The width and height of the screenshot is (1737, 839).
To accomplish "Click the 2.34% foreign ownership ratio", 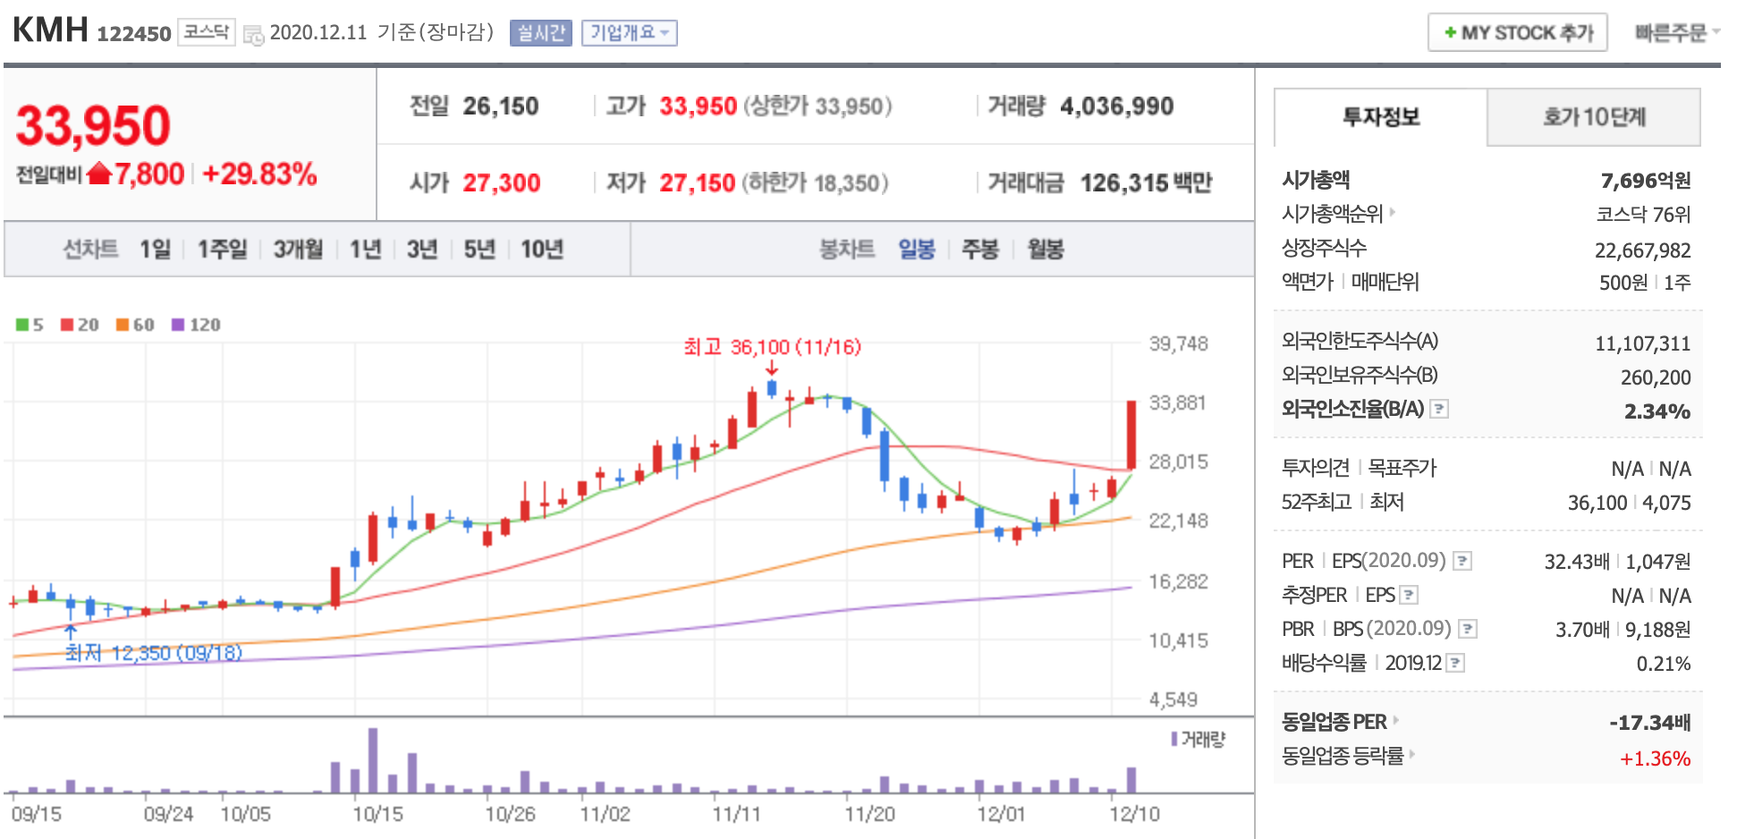I will coord(1657,411).
